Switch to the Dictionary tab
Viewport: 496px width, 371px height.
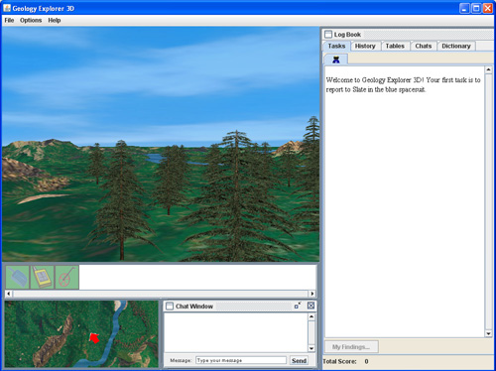click(x=456, y=46)
